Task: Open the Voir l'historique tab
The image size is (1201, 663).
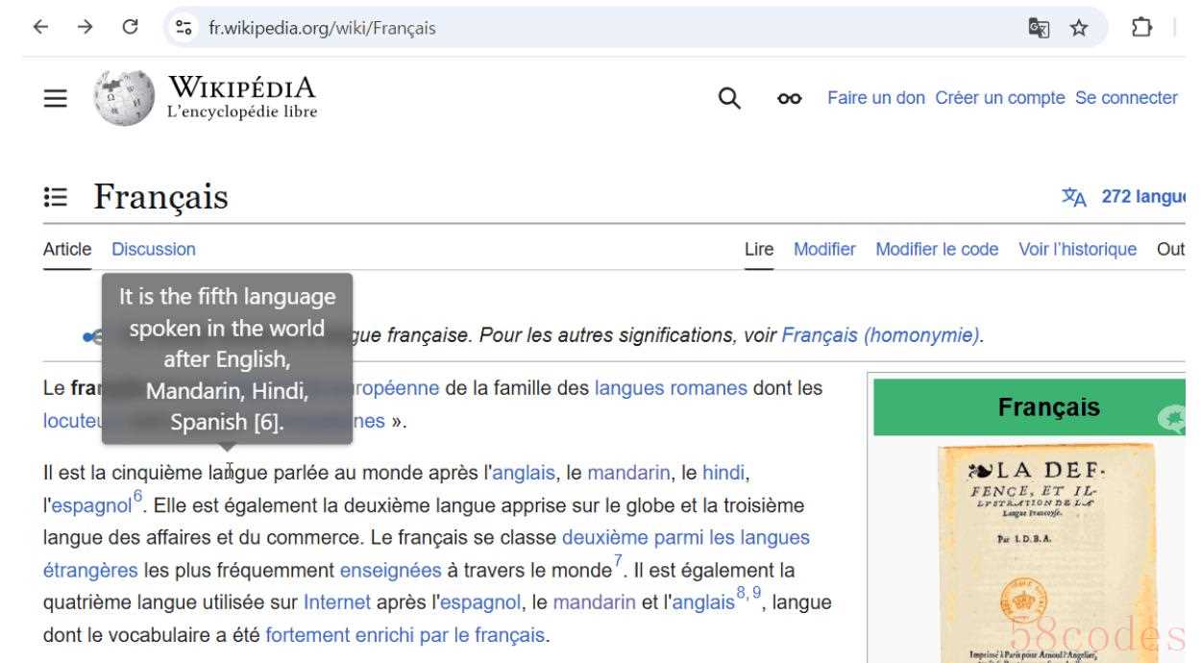Action: pyautogui.click(x=1078, y=249)
